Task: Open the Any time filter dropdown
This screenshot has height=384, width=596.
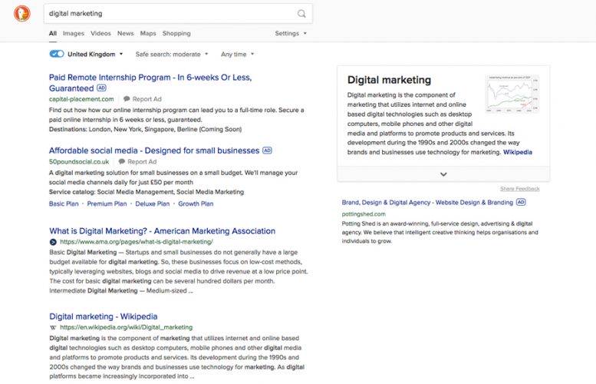Action: (237, 54)
